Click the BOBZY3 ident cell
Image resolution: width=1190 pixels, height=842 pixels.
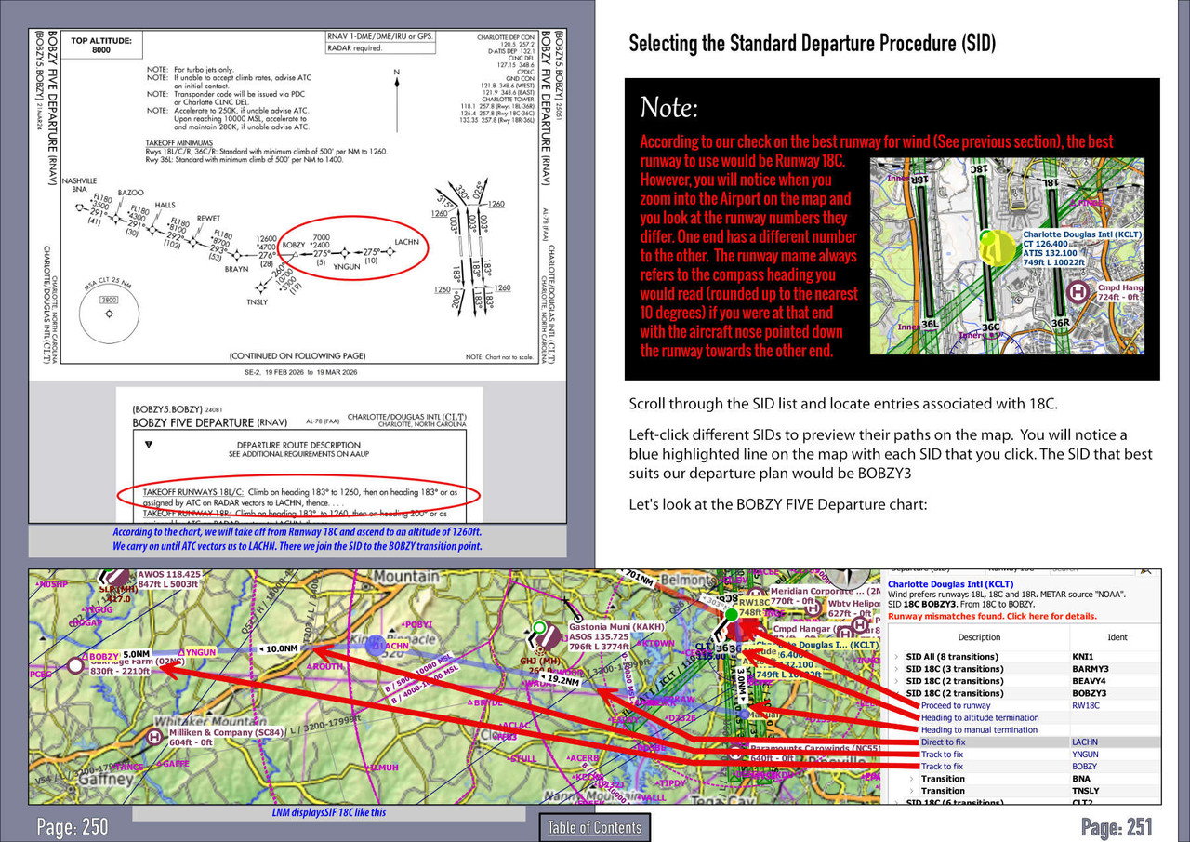(x=1089, y=693)
